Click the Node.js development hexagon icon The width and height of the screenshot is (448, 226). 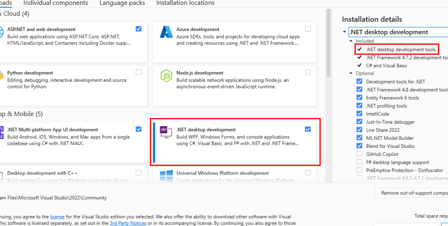(x=166, y=76)
